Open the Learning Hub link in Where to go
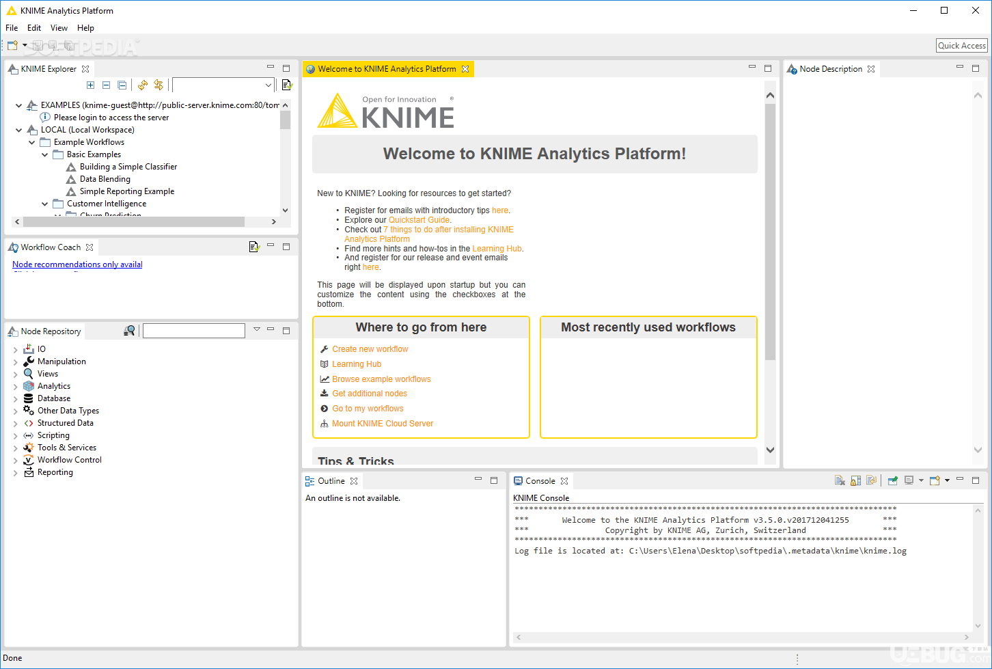992x669 pixels. (x=357, y=364)
